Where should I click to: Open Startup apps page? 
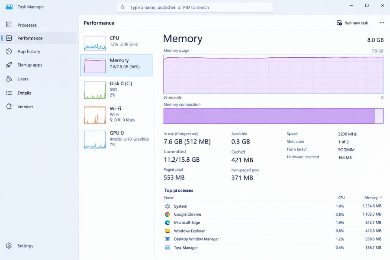(x=39, y=65)
